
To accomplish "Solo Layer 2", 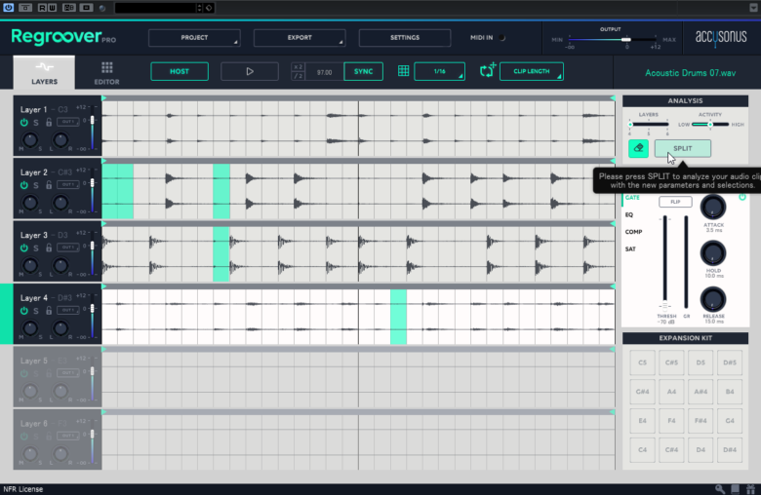I will (36, 185).
